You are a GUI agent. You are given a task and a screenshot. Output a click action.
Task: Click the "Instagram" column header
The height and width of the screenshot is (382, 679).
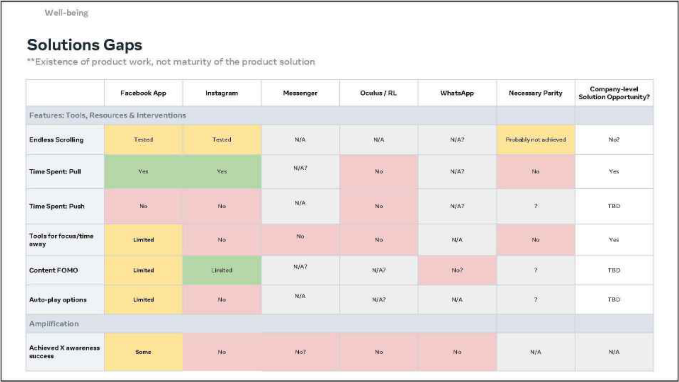pos(222,93)
